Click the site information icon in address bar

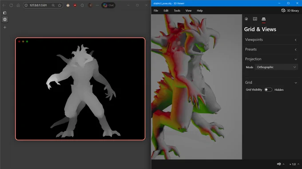click(26, 5)
